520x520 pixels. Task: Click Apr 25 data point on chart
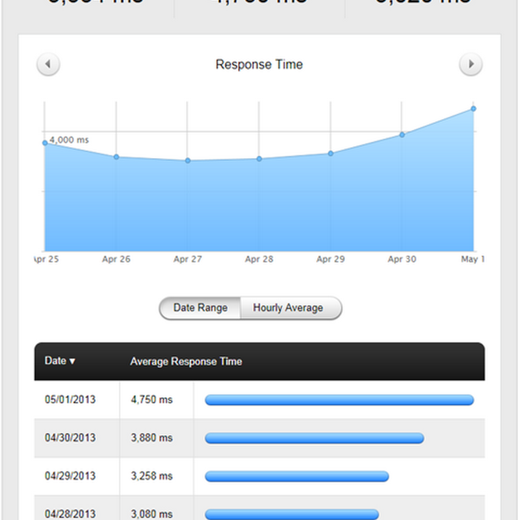click(45, 143)
